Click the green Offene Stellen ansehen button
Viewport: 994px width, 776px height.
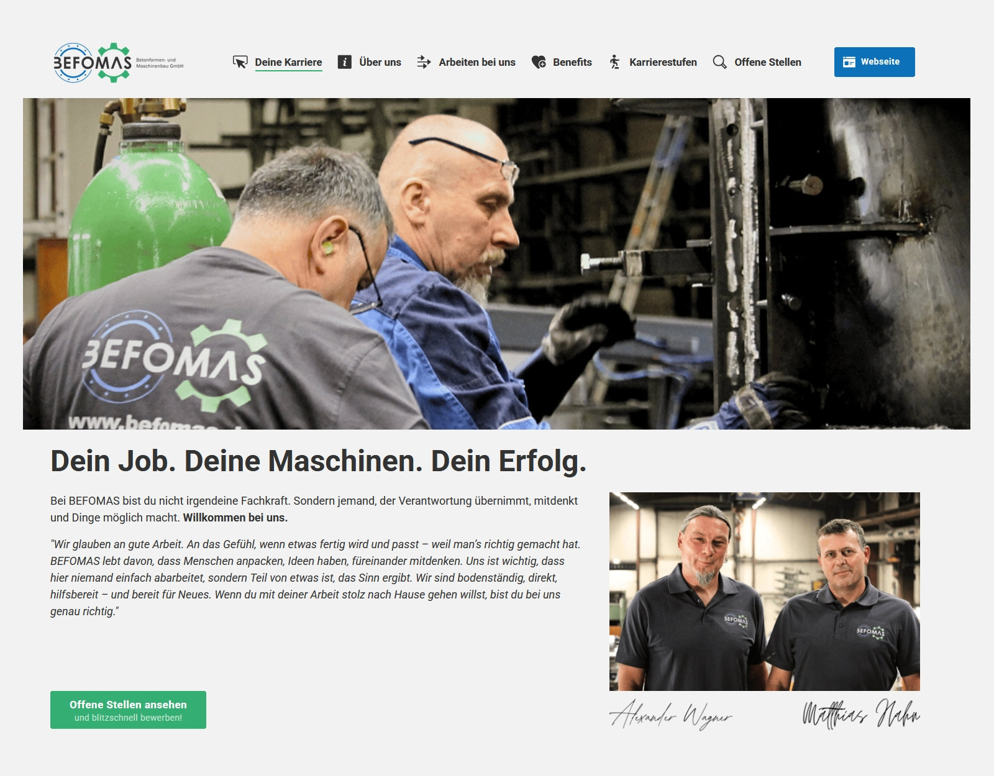128,710
